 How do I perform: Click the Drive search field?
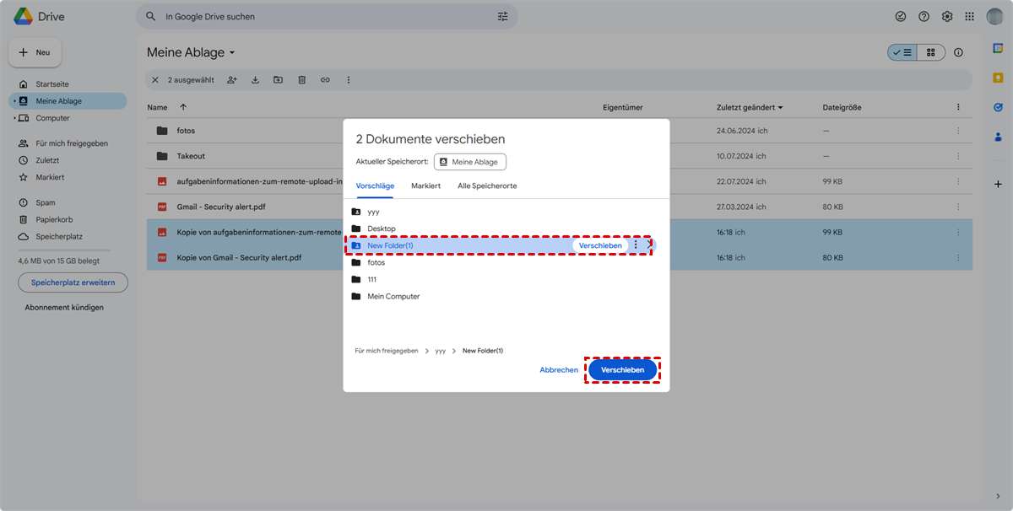pyautogui.click(x=327, y=17)
